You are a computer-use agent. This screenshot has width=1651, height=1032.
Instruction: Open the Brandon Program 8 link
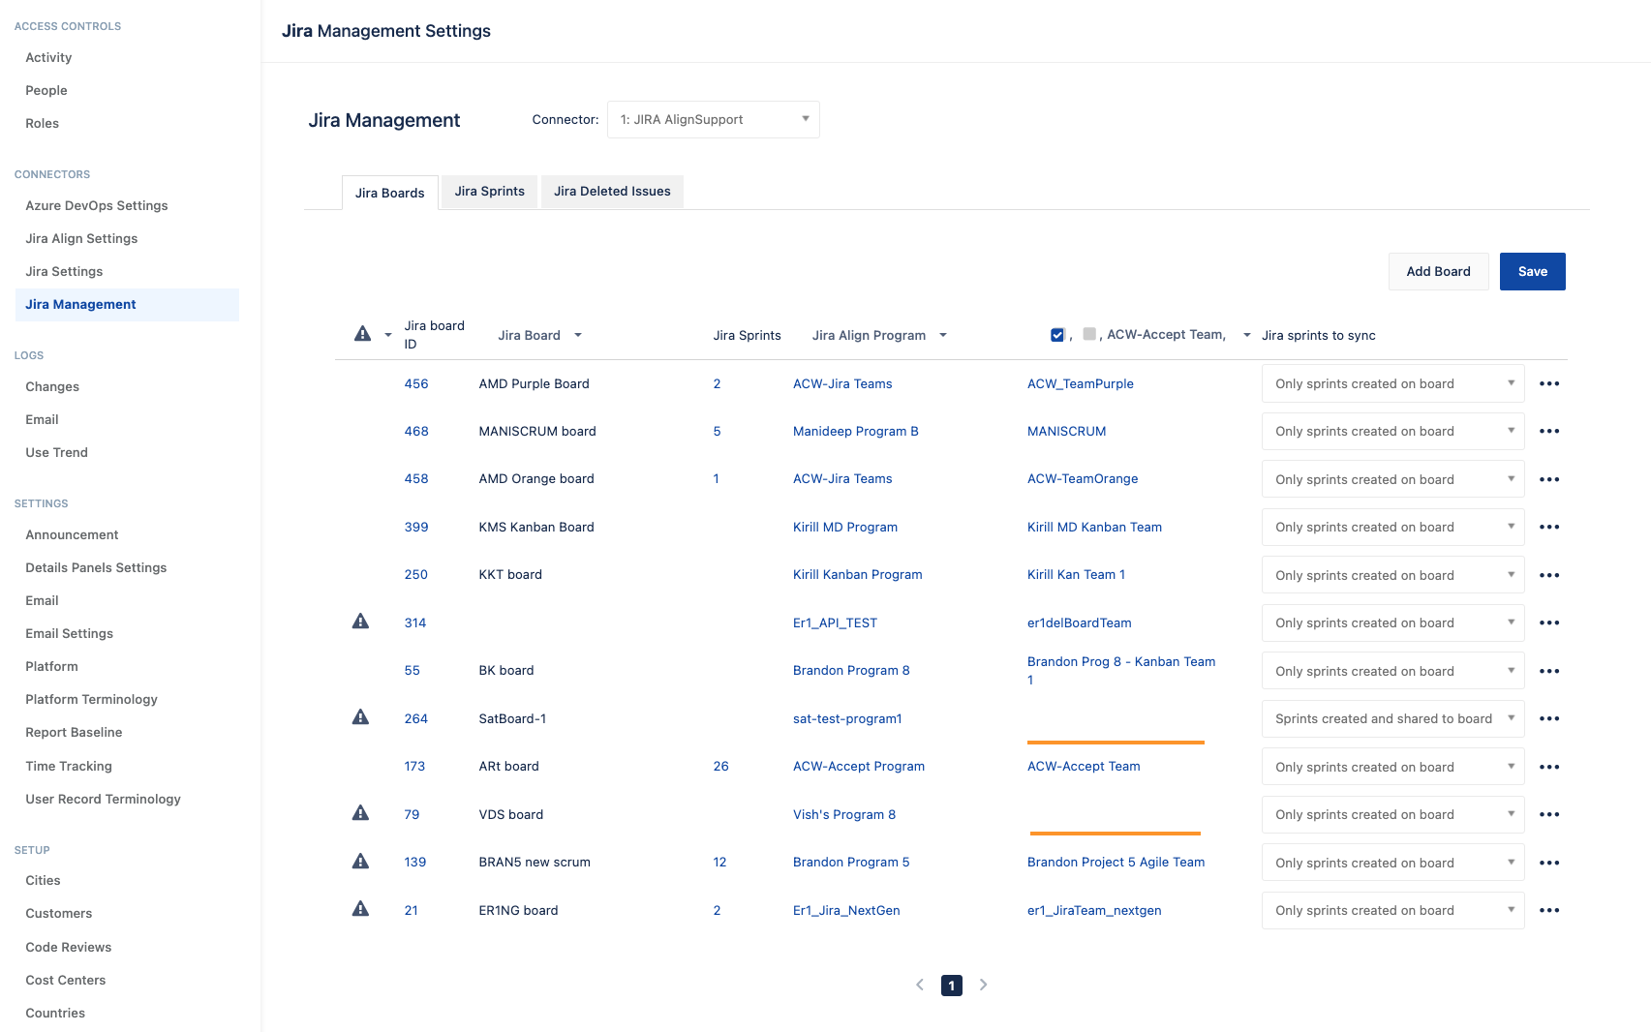851,671
